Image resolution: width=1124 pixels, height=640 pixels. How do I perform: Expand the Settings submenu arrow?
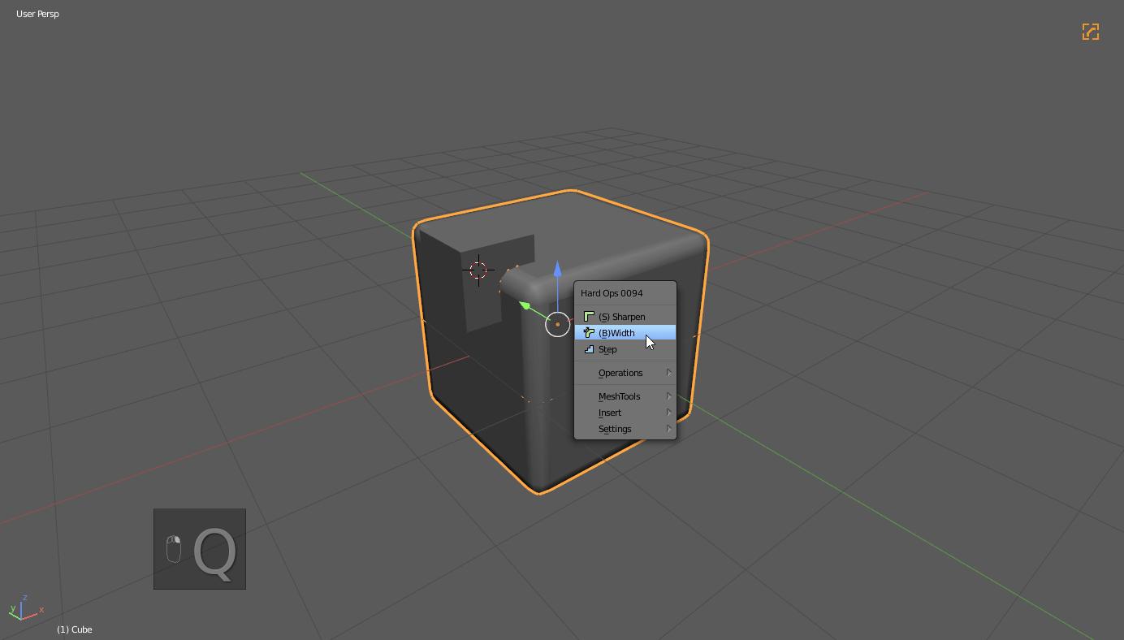pyautogui.click(x=668, y=429)
